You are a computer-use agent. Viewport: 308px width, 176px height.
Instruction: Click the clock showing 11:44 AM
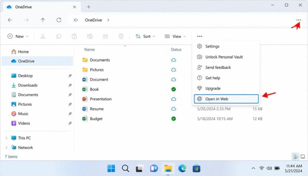click(294, 166)
